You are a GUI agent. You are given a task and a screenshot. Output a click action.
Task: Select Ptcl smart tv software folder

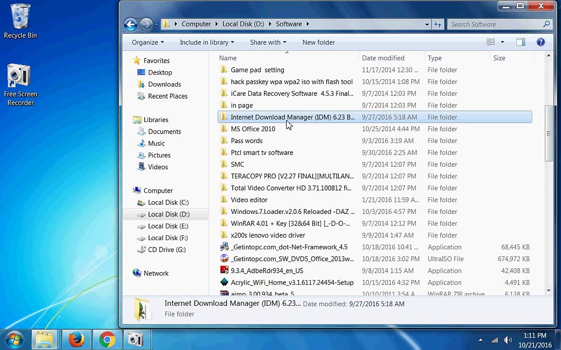[262, 153]
